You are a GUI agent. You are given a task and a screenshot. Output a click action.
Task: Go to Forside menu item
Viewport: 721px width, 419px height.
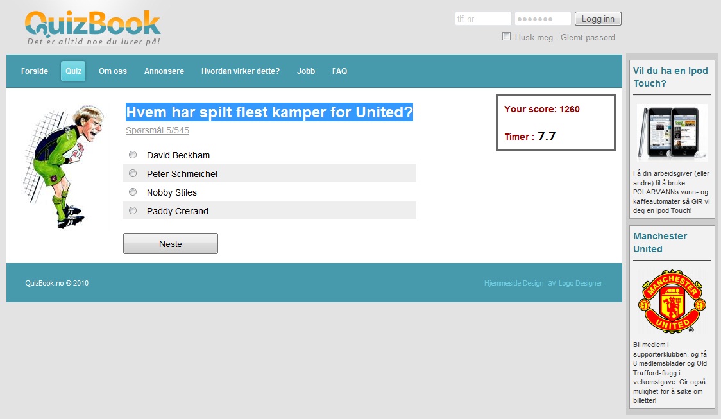pos(35,71)
